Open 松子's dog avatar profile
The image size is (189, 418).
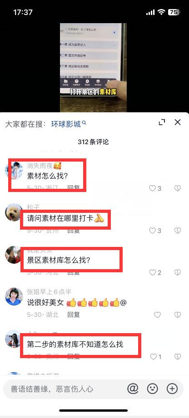point(14,212)
